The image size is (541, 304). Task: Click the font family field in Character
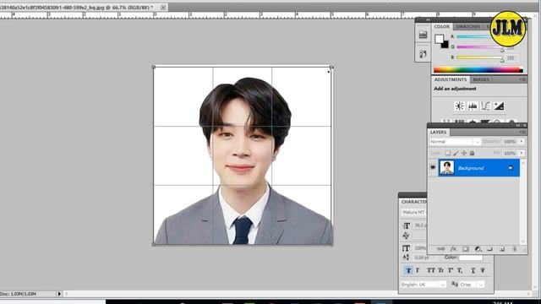(413, 212)
